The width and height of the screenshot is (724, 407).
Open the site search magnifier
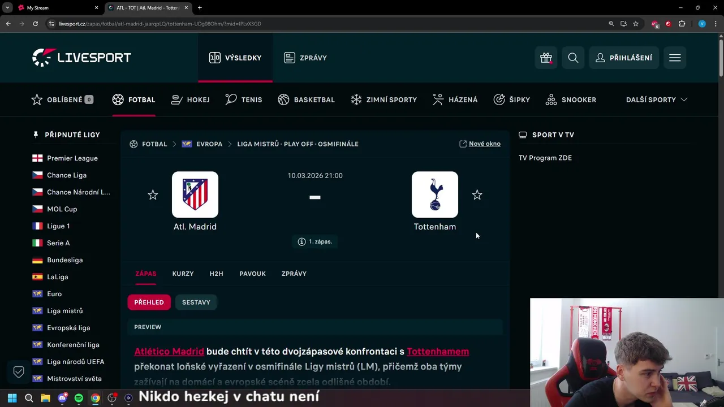coord(573,58)
